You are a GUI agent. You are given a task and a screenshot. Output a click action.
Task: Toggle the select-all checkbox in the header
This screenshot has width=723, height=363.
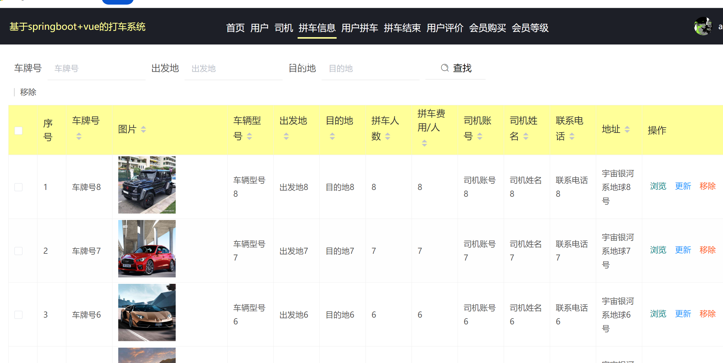(x=18, y=131)
